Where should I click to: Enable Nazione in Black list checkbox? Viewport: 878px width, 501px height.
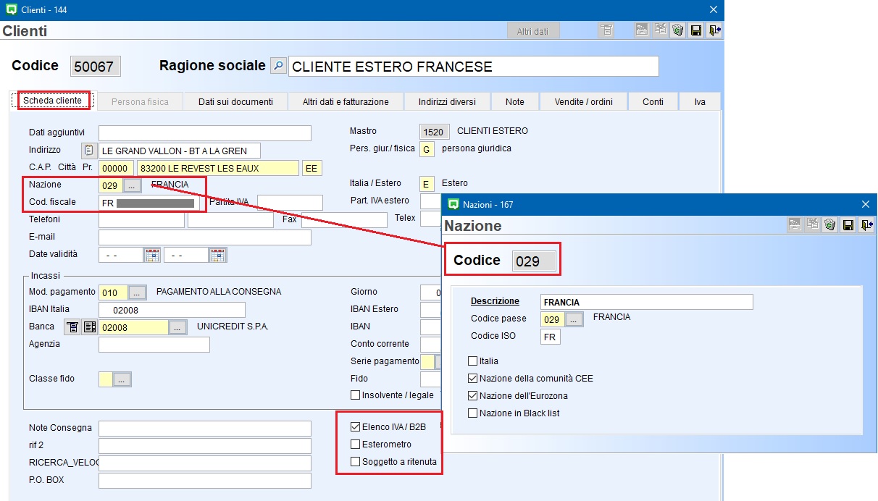[473, 413]
